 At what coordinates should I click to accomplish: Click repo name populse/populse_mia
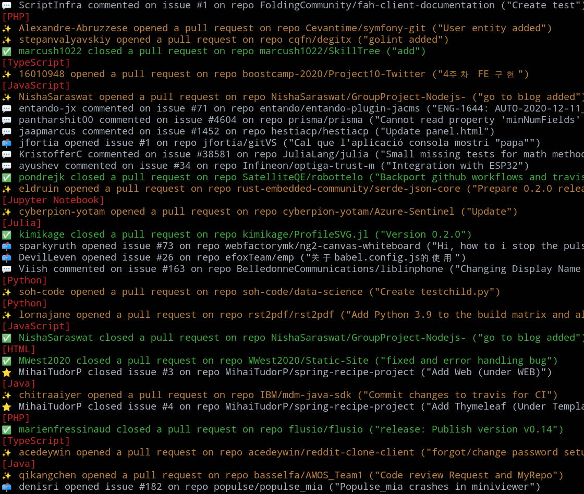[x=268, y=487]
